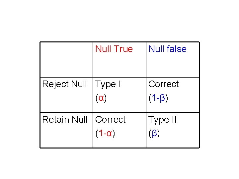Click "Correct" in the Retain Null row
Viewport: 239px width, 179px height.
(x=110, y=119)
